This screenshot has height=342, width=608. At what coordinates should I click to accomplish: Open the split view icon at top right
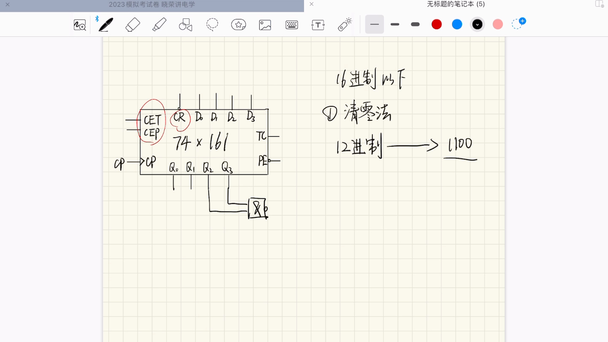pyautogui.click(x=600, y=4)
